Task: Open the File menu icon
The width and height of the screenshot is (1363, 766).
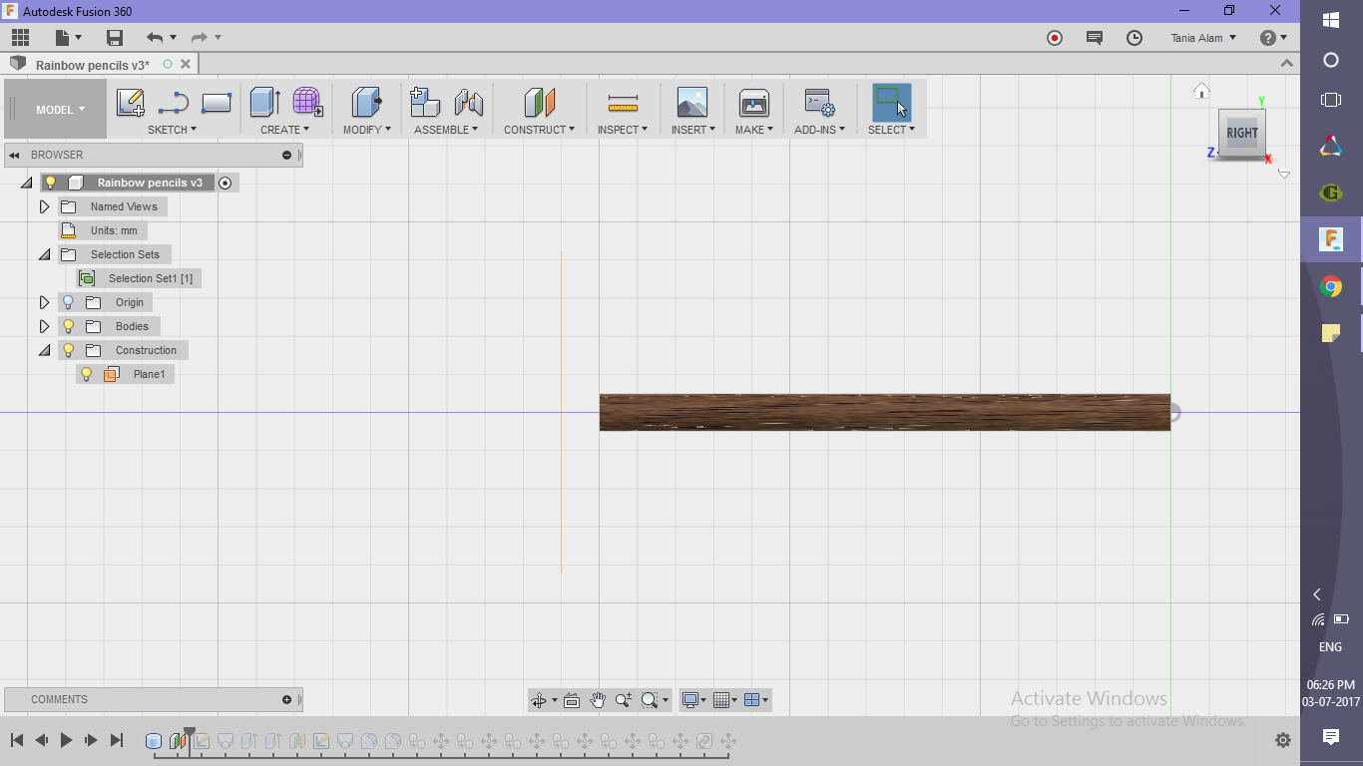Action: pyautogui.click(x=66, y=38)
